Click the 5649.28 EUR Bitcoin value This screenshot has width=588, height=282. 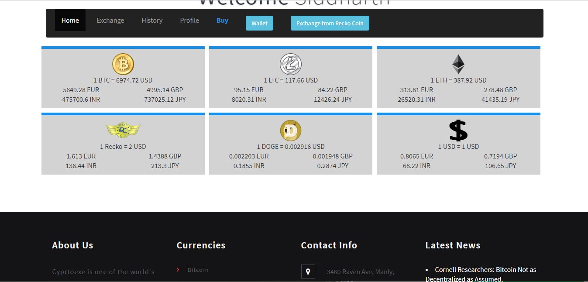[x=81, y=90]
